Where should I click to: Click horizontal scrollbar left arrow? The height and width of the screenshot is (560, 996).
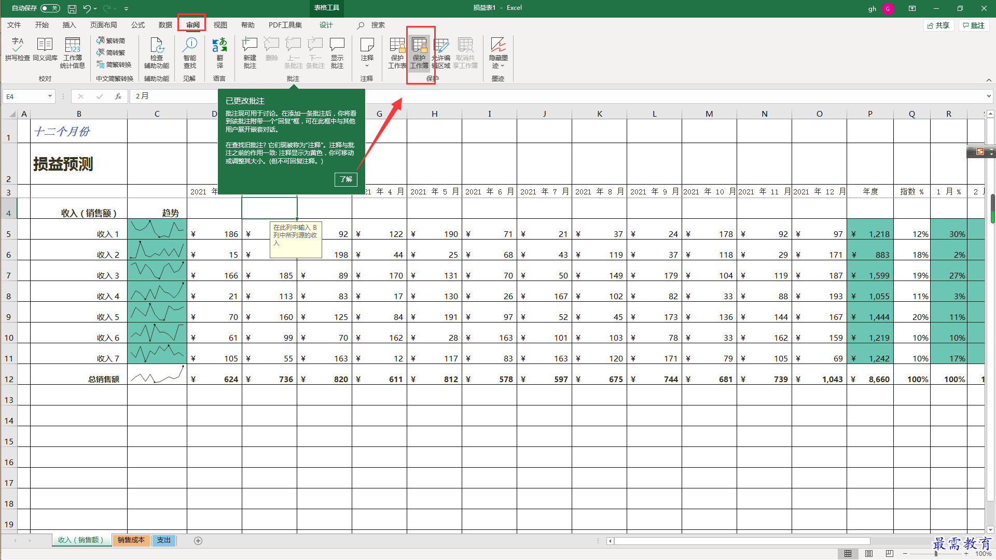coord(611,541)
